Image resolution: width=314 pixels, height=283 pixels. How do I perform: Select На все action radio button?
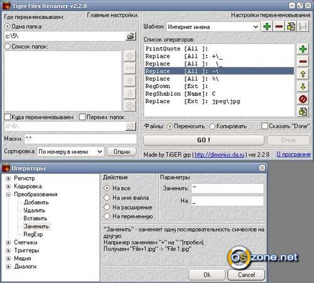point(107,188)
